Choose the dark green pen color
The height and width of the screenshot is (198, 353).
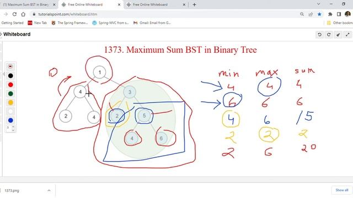(10, 94)
